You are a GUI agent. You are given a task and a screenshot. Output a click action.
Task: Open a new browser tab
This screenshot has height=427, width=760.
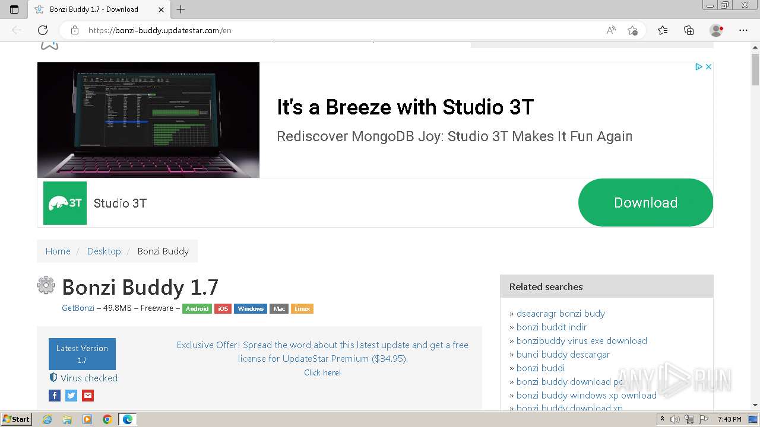coord(181,9)
